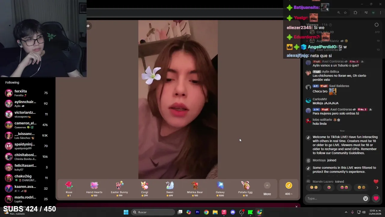The height and width of the screenshot is (217, 385).
Task: Click the Buscar taskbar search box
Action: (153, 212)
